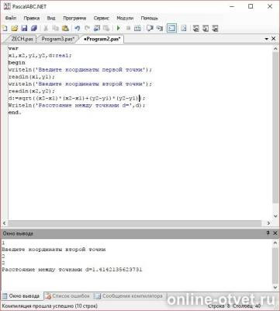The image size is (280, 311).
Task: Close the Окно вывода panel
Action: click(275, 233)
